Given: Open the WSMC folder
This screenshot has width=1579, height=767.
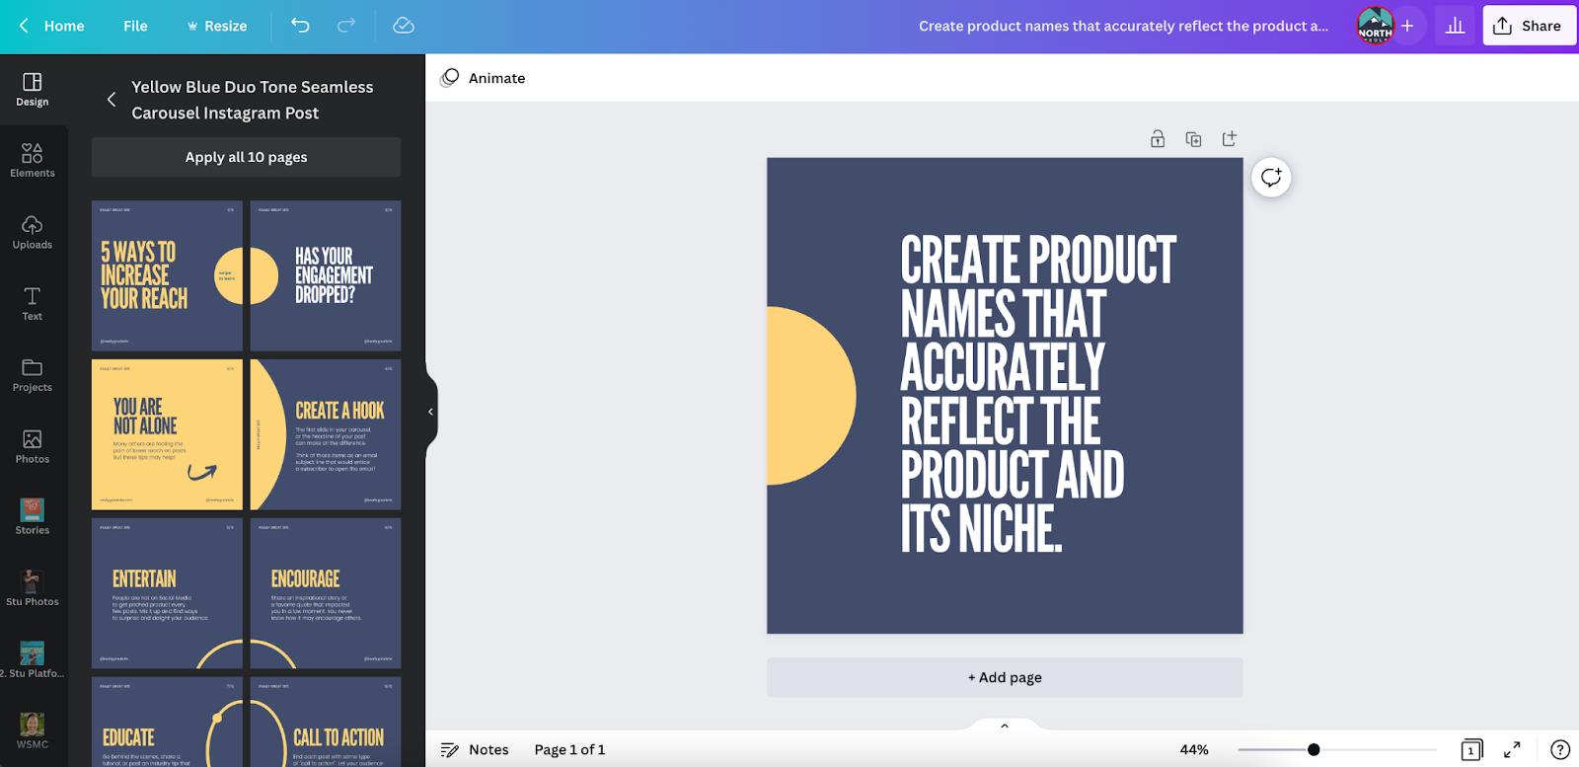Looking at the screenshot, I should tap(33, 731).
